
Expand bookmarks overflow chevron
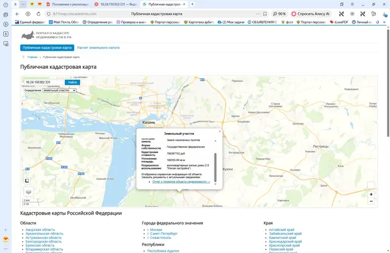[x=385, y=22]
